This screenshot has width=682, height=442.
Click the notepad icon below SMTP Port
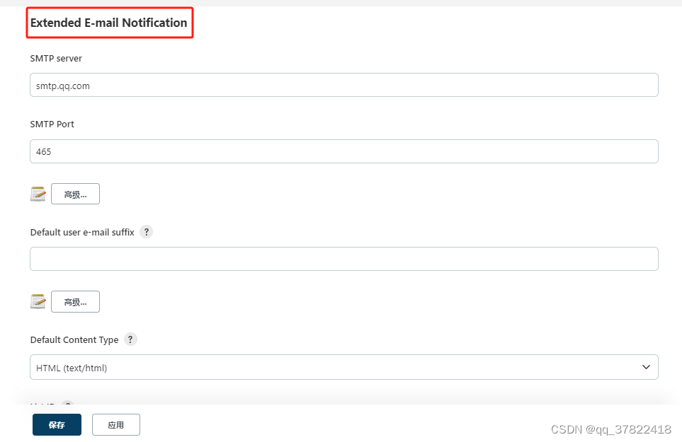[38, 194]
